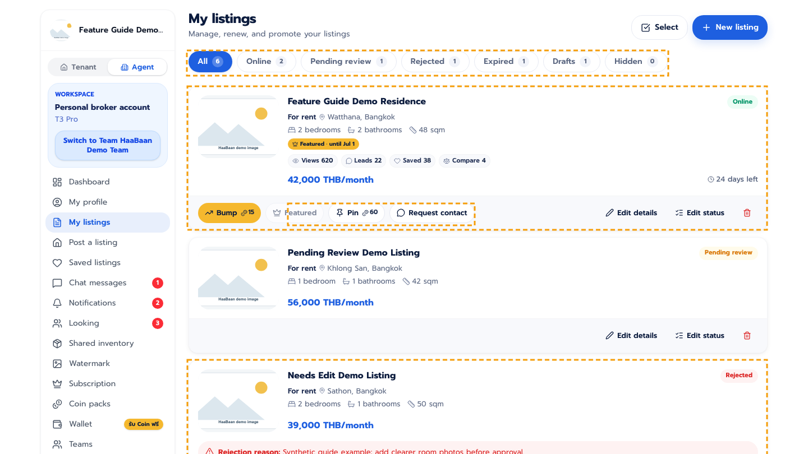Create a New listing
The height and width of the screenshot is (454, 808).
[730, 27]
